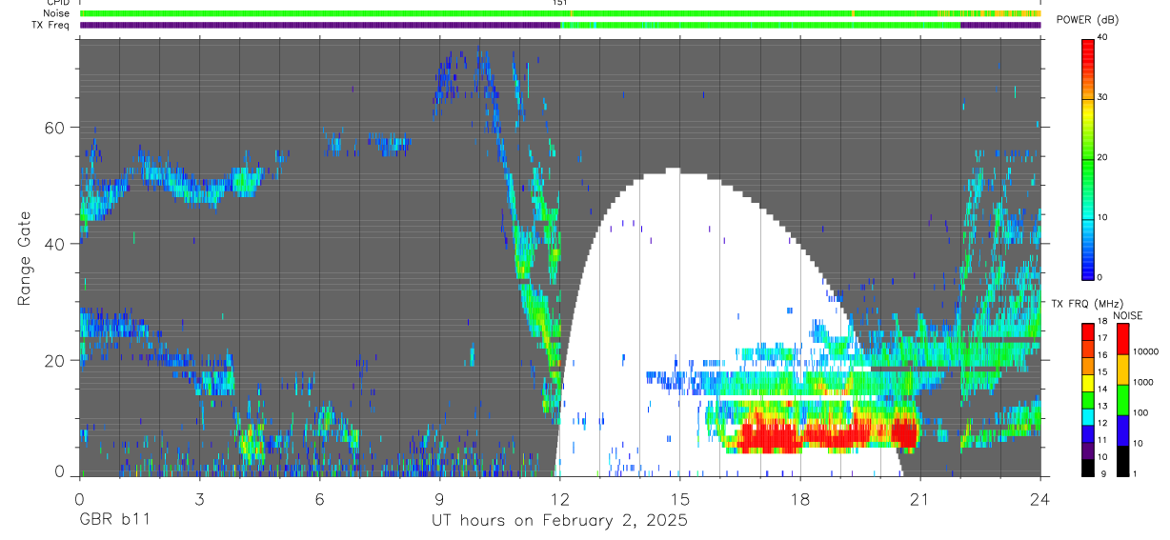Click the 17 label on TX FRQ legend
This screenshot has width=1170, height=540.
pos(1102,338)
